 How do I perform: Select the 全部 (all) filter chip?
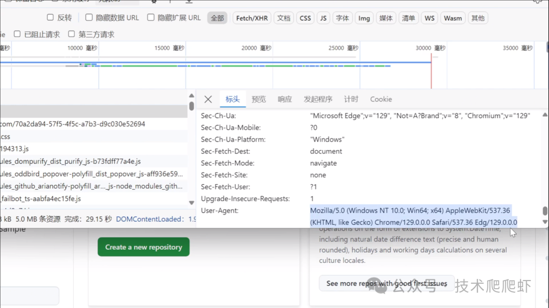(217, 18)
